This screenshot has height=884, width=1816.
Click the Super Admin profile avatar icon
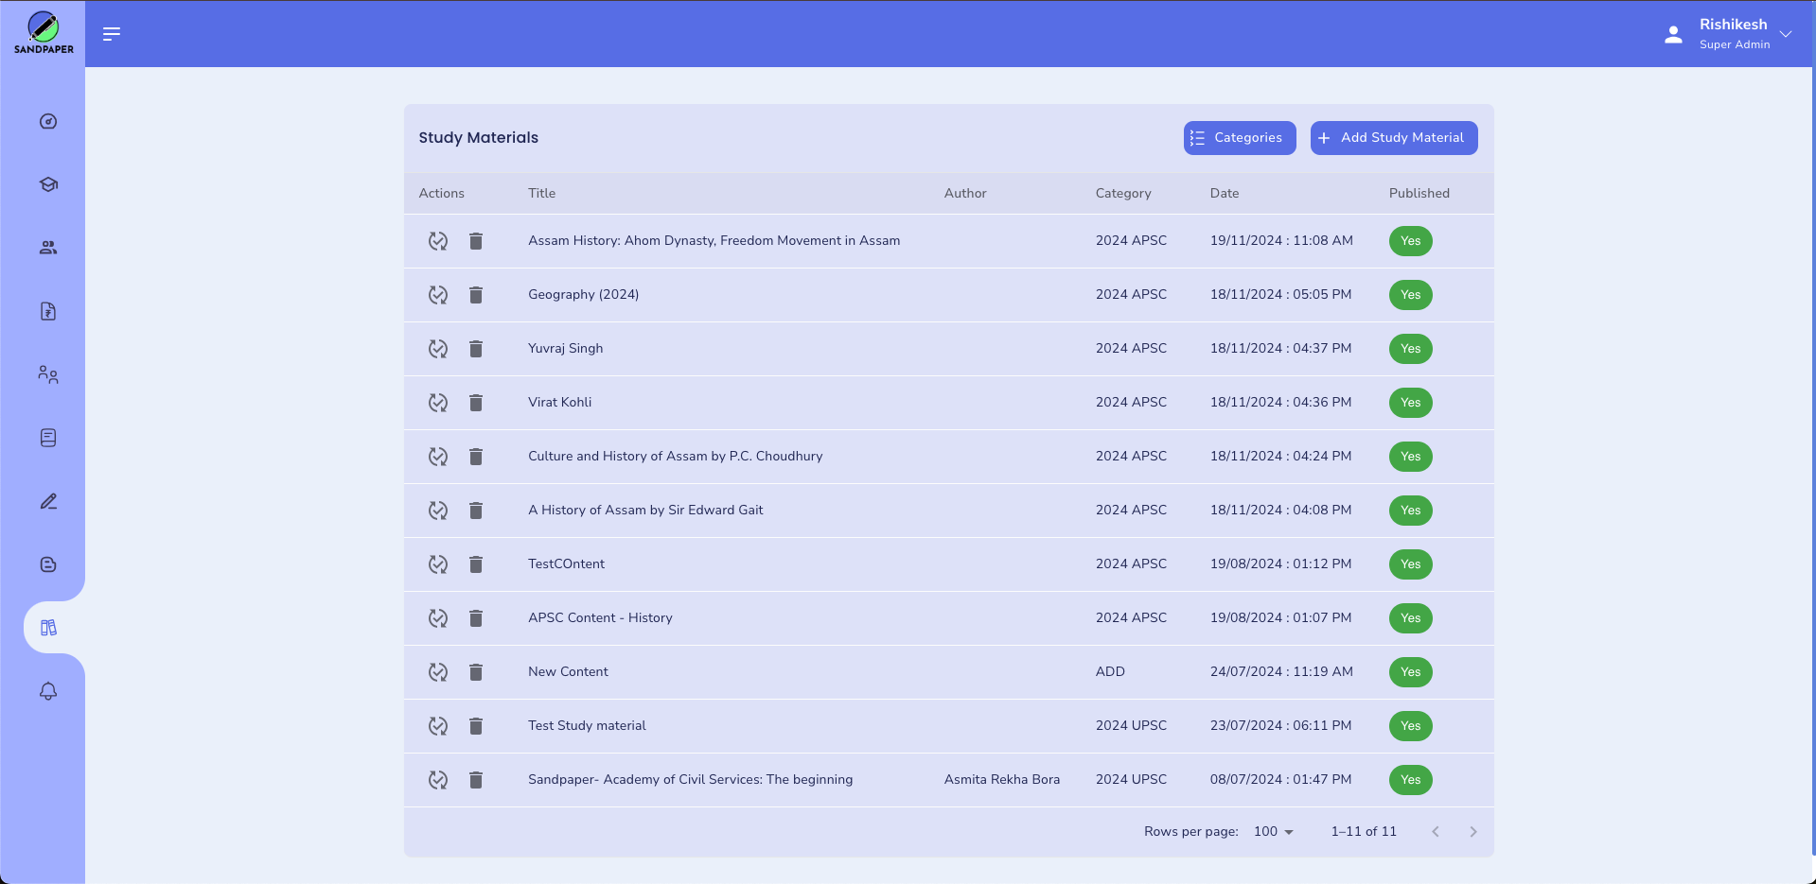click(x=1673, y=33)
